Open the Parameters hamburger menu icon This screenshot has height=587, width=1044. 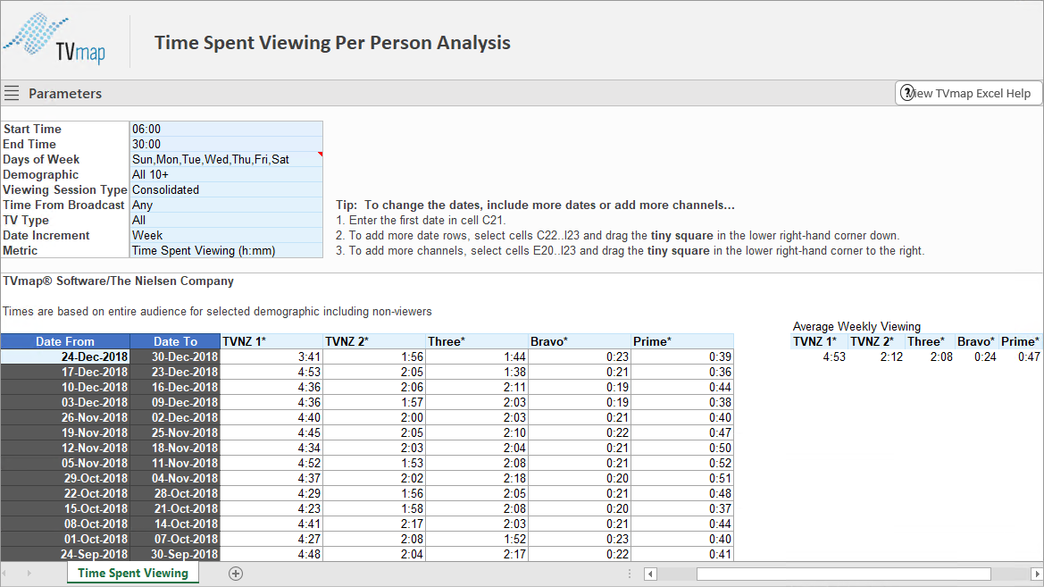pos(12,93)
